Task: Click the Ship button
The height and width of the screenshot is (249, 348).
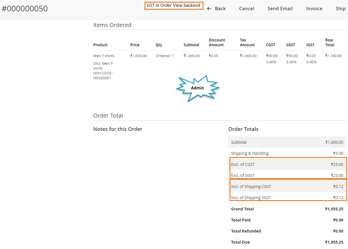Action: (x=340, y=9)
